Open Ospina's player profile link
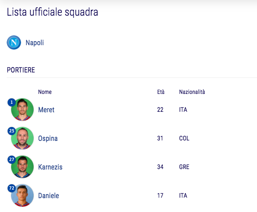The image size is (257, 212). tap(48, 139)
